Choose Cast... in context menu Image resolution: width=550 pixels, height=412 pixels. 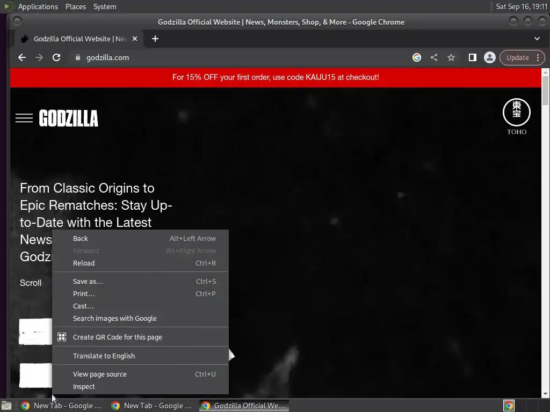[x=140, y=306]
